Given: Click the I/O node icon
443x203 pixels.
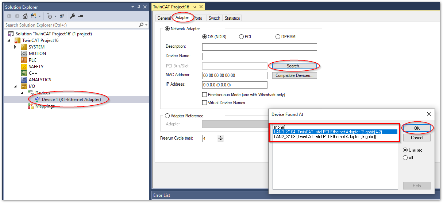Looking at the screenshot, I should [x=24, y=86].
